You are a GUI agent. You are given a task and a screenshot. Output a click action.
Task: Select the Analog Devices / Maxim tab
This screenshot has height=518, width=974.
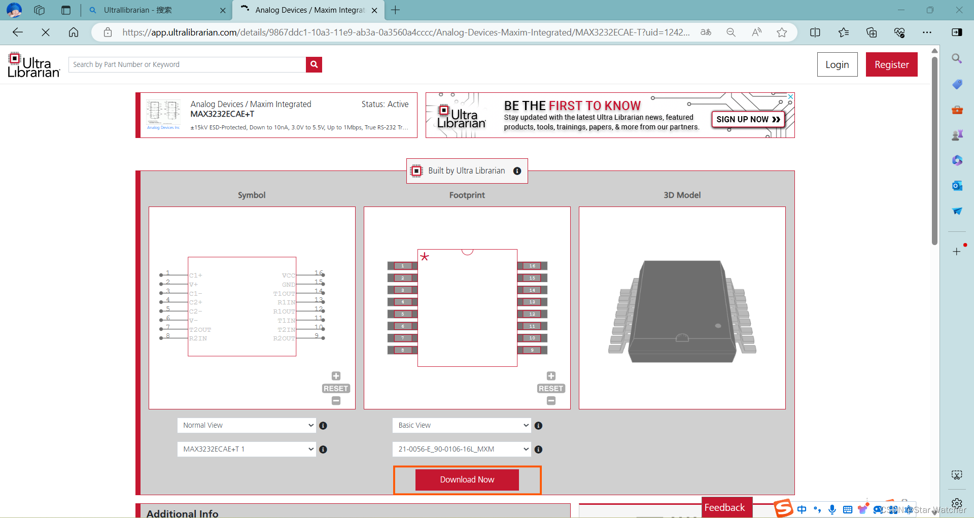(309, 10)
